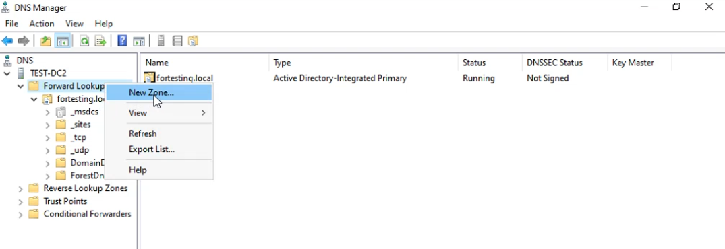Click the Back arrow toolbar icon
This screenshot has width=725, height=249.
[7, 41]
